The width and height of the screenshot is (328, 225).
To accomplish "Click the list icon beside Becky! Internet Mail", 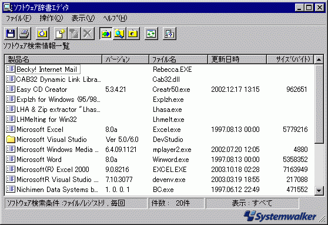I will (11, 69).
